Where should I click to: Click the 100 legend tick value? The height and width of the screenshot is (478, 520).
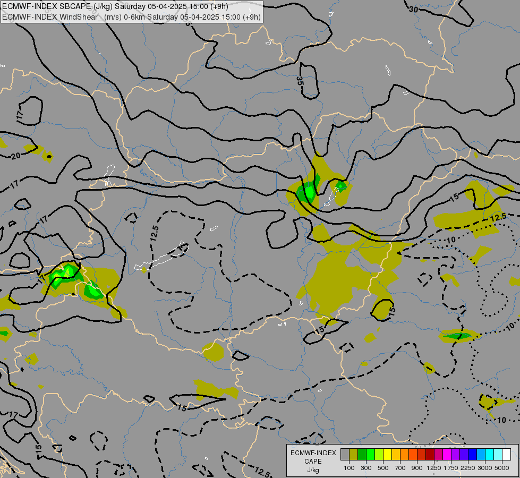point(349,468)
